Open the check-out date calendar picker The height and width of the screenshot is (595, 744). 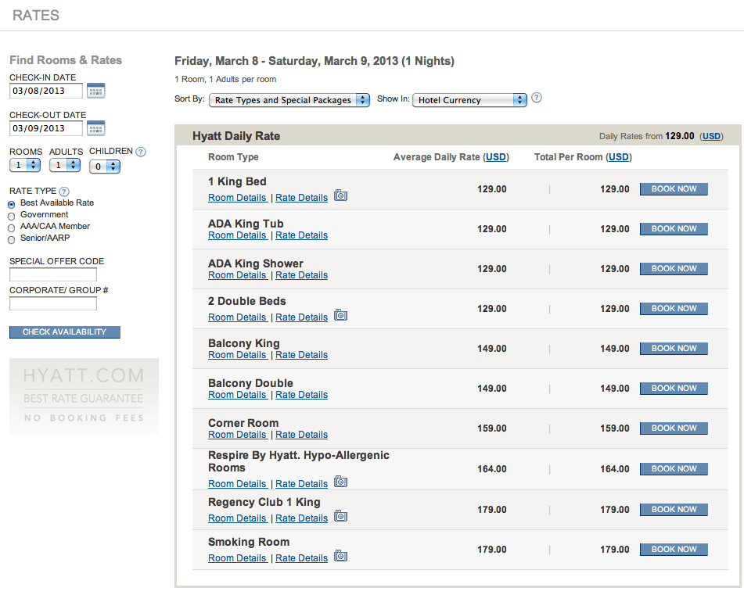(96, 128)
